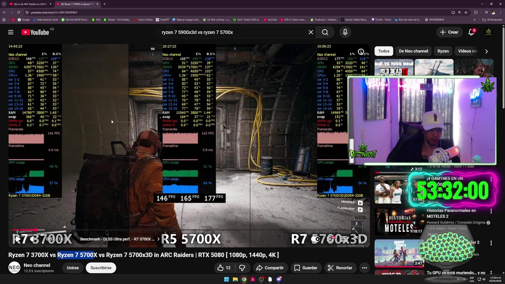Dislike the video
This screenshot has height=284, width=505.
click(x=243, y=268)
